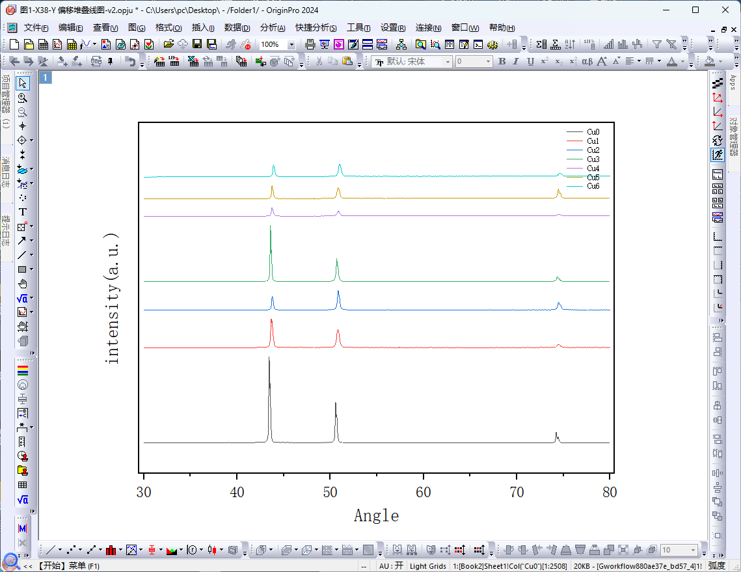Click the Results Log command window icon
The image size is (741, 572).
pyautogui.click(x=478, y=44)
